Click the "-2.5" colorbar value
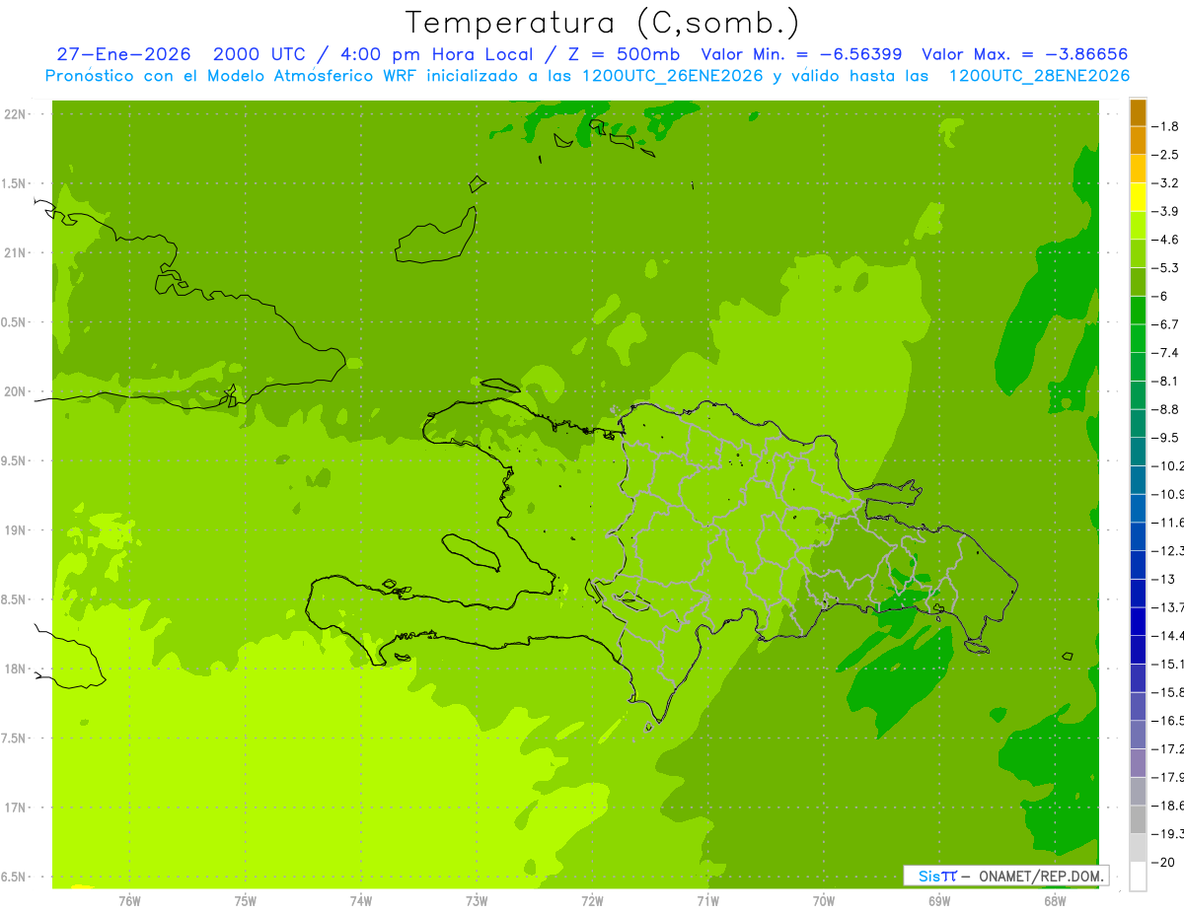 pos(1166,155)
